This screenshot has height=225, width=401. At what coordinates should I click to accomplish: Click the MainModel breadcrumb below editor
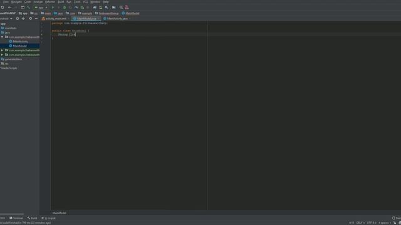[60, 213]
